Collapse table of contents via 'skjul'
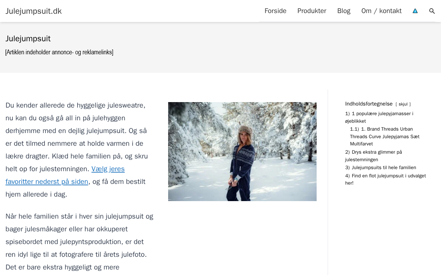441x275 pixels. tap(403, 104)
